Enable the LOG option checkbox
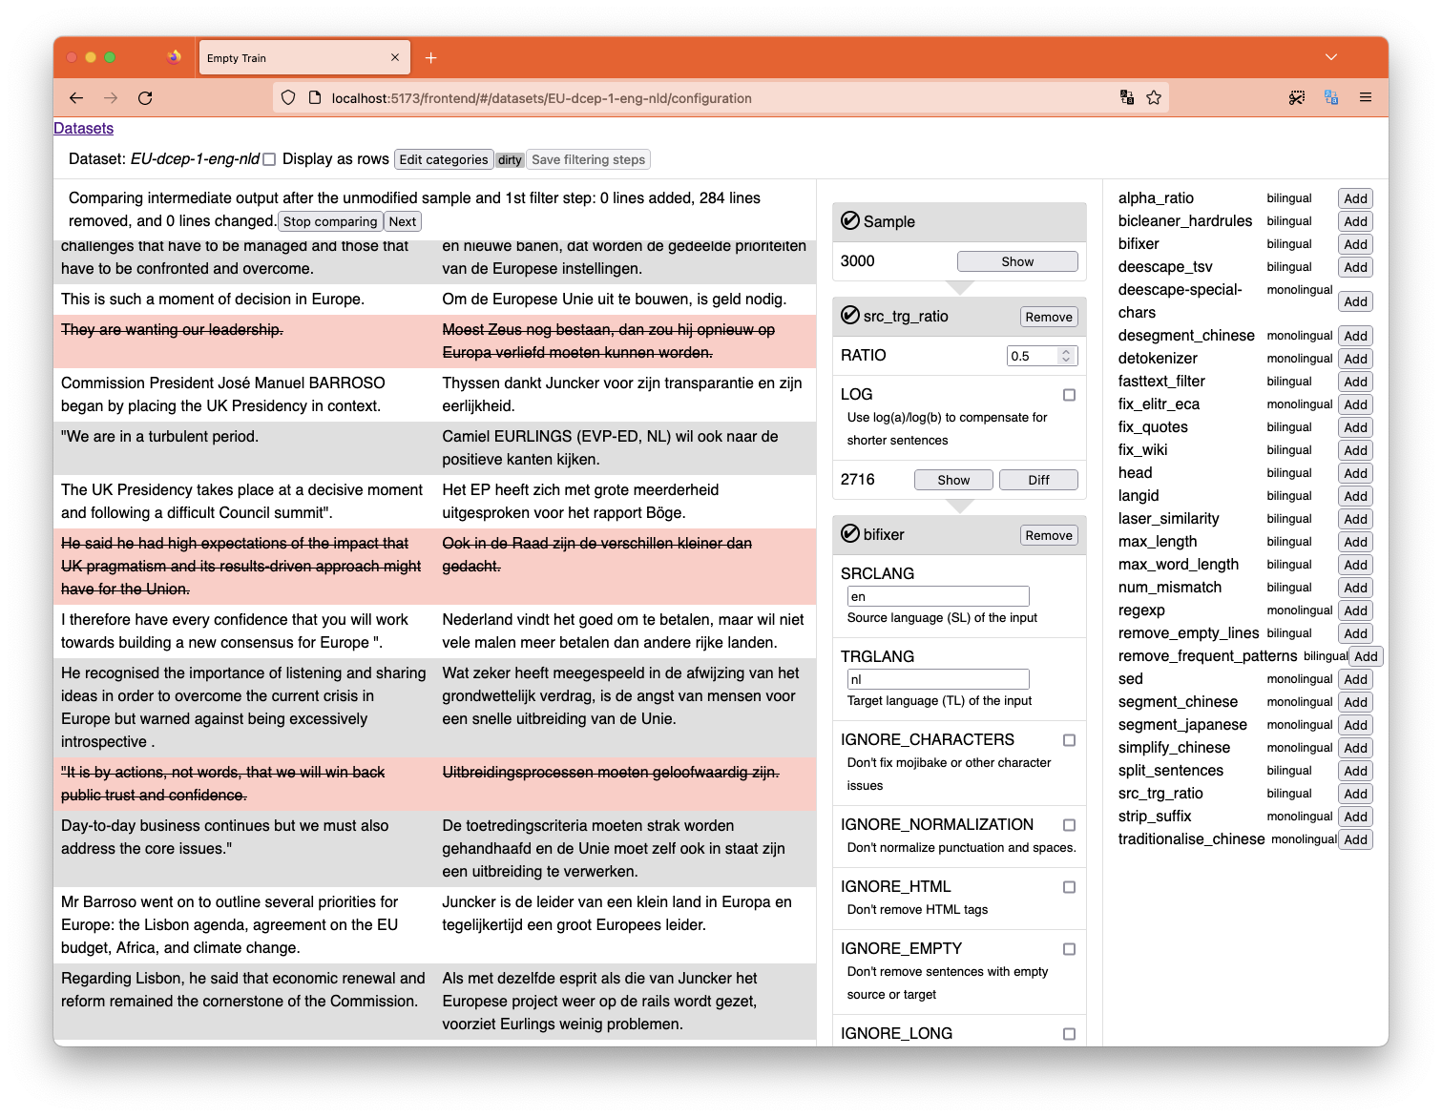The image size is (1442, 1117). pos(1069,395)
